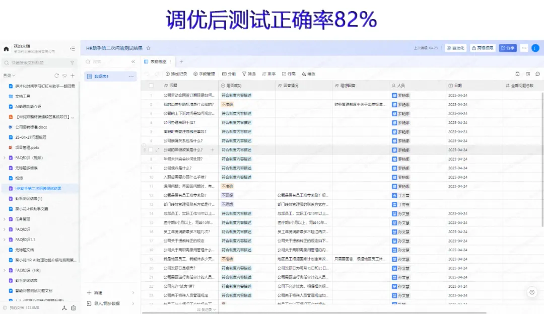544x314 pixels.
Task: Expand the FAQ知识1.1 tree item
Action: [5, 240]
